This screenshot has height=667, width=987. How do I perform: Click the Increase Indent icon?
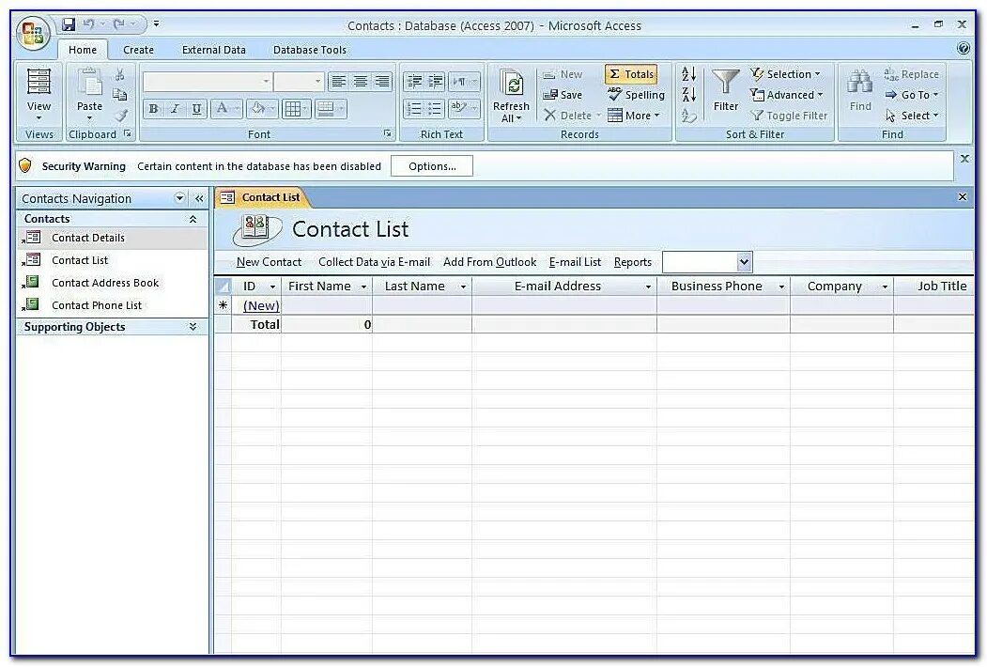click(x=436, y=81)
